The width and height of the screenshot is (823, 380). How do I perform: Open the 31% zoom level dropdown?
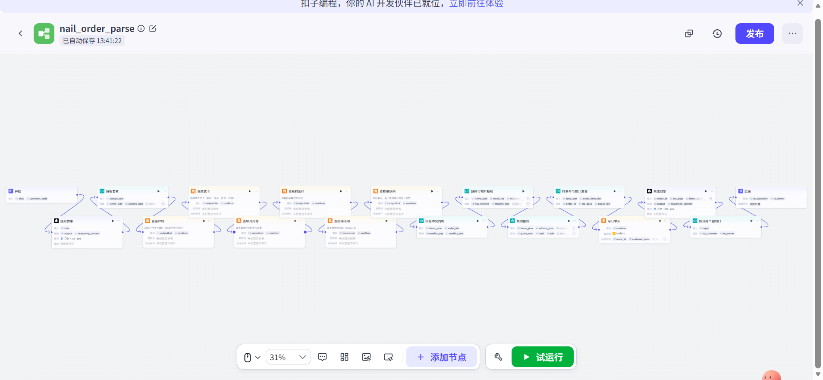[x=288, y=357]
